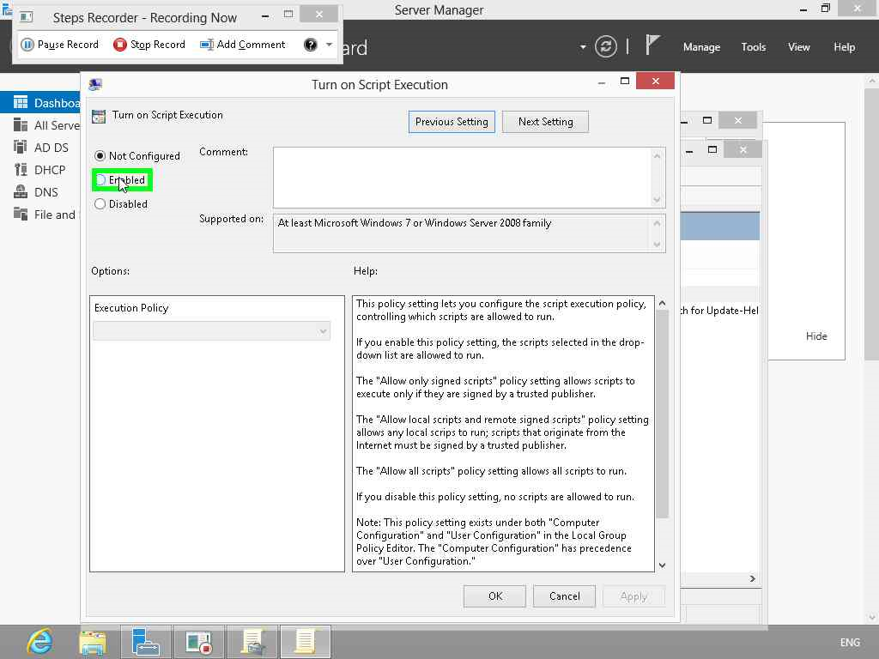Confirm with the OK button
The image size is (879, 659).
coord(495,596)
